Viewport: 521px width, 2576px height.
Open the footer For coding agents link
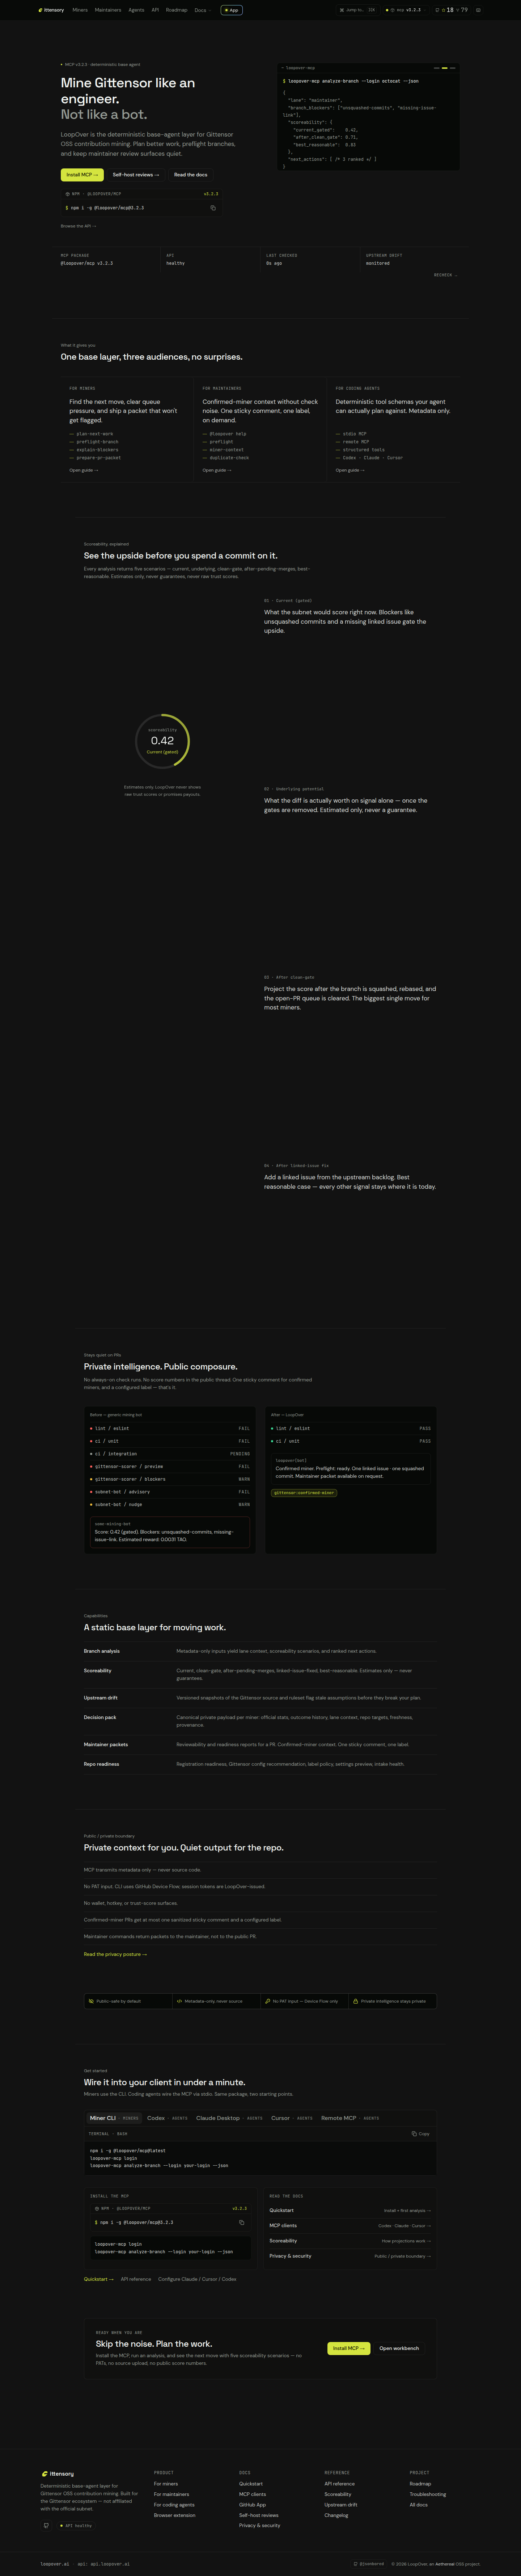[x=175, y=2505]
